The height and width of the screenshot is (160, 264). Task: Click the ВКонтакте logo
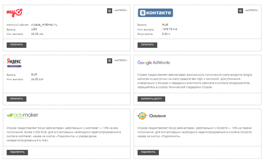[x=155, y=13]
